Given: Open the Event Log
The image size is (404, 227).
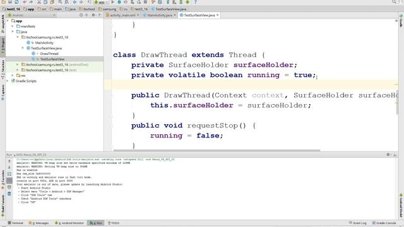Looking at the screenshot, I should click(358, 223).
